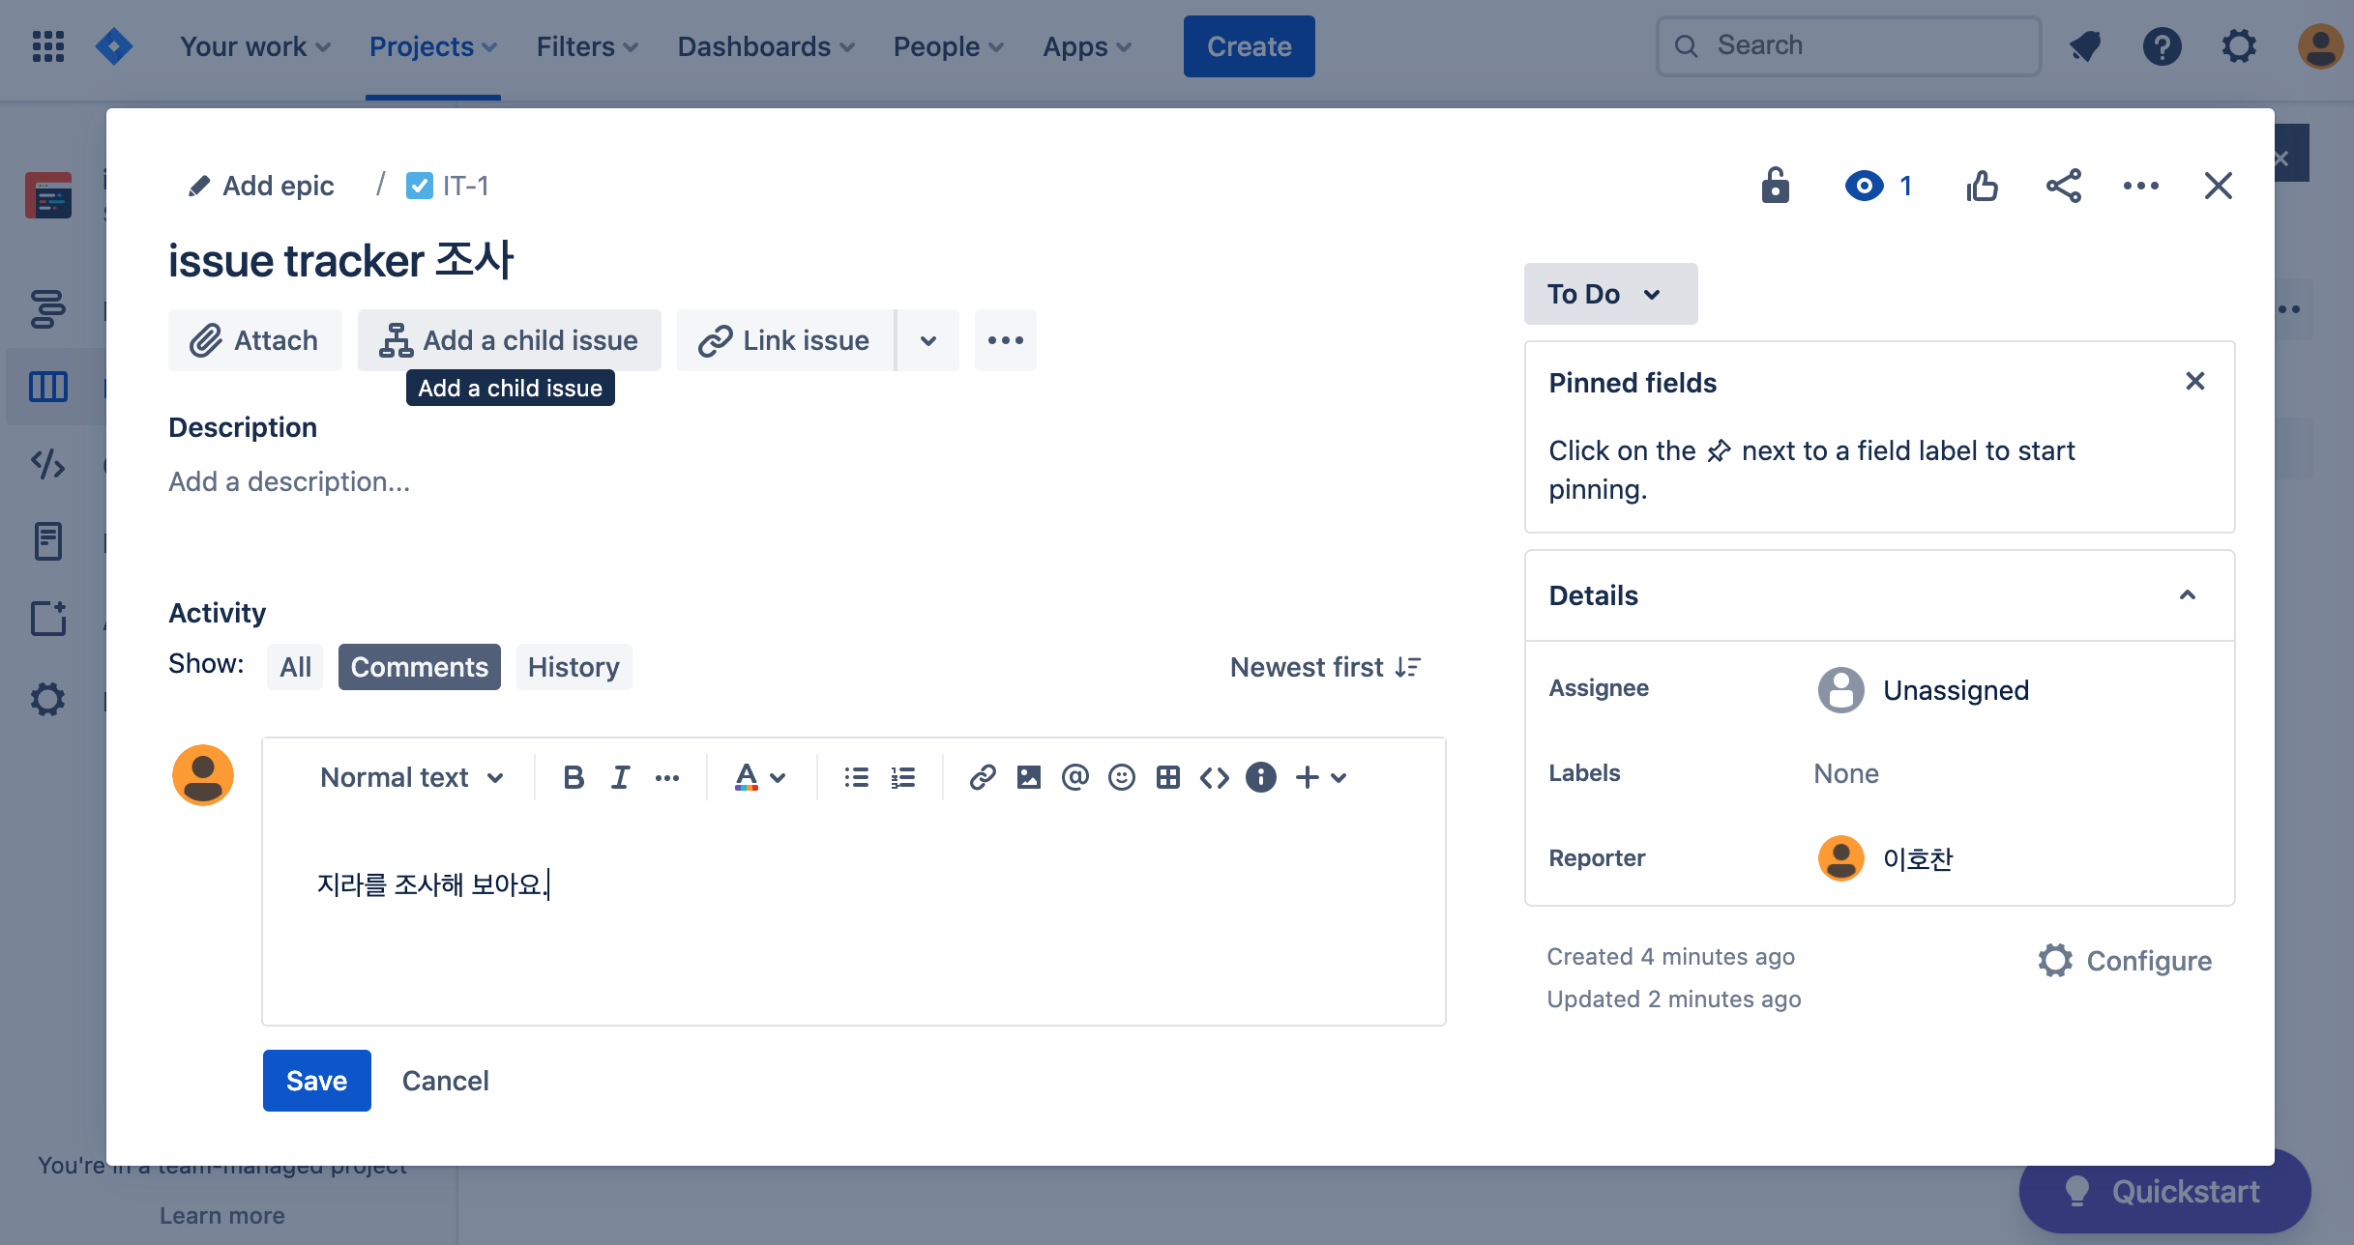Image resolution: width=2354 pixels, height=1245 pixels.
Task: Open the emoji picker
Action: tap(1122, 777)
